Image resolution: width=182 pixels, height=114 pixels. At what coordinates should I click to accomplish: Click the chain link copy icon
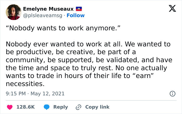click(x=78, y=107)
